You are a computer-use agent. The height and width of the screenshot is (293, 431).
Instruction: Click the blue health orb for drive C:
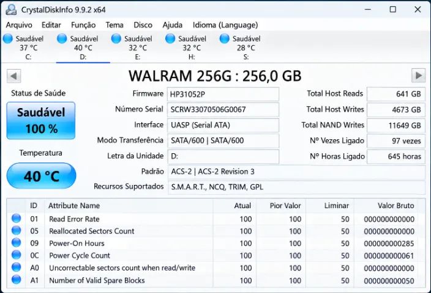click(8, 38)
